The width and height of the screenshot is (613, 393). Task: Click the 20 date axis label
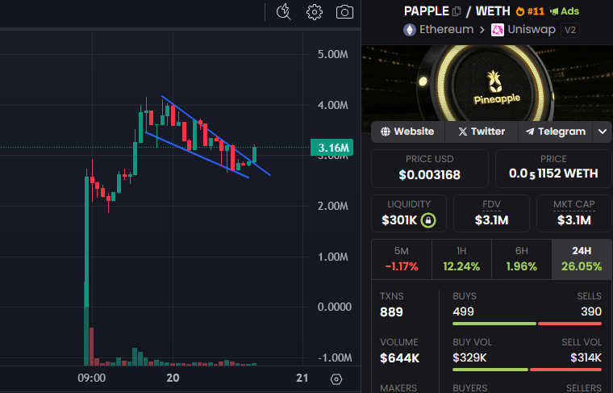tap(173, 378)
